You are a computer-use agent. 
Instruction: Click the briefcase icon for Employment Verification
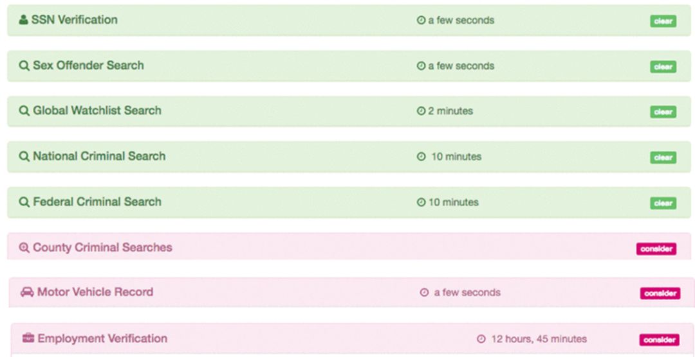point(28,338)
